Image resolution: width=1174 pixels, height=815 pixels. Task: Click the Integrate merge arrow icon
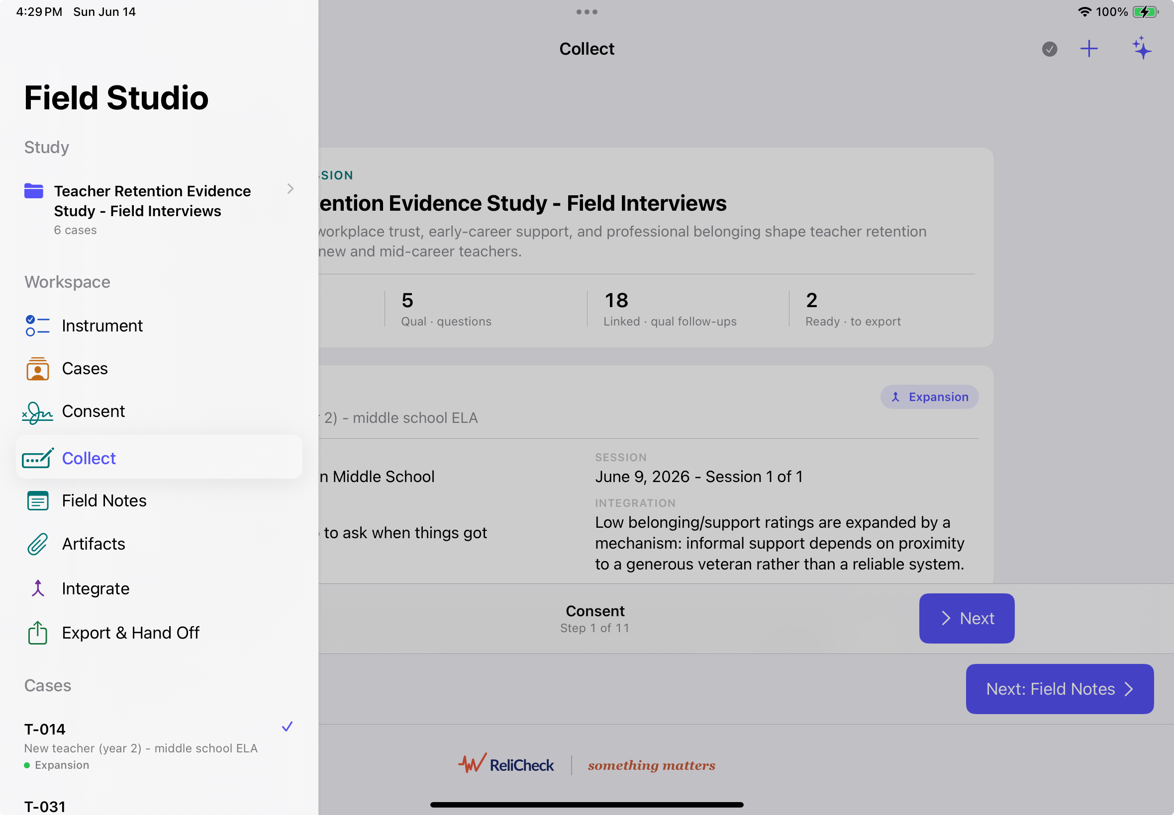(37, 588)
